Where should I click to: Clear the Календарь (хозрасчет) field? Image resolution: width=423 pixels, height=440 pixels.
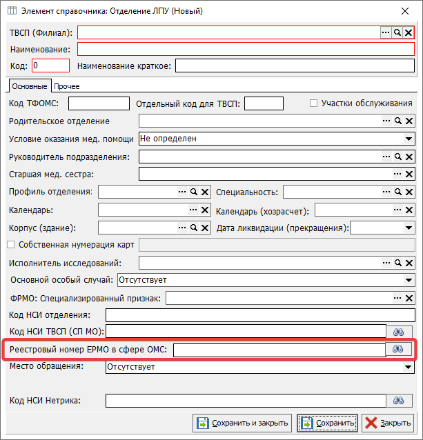409,210
